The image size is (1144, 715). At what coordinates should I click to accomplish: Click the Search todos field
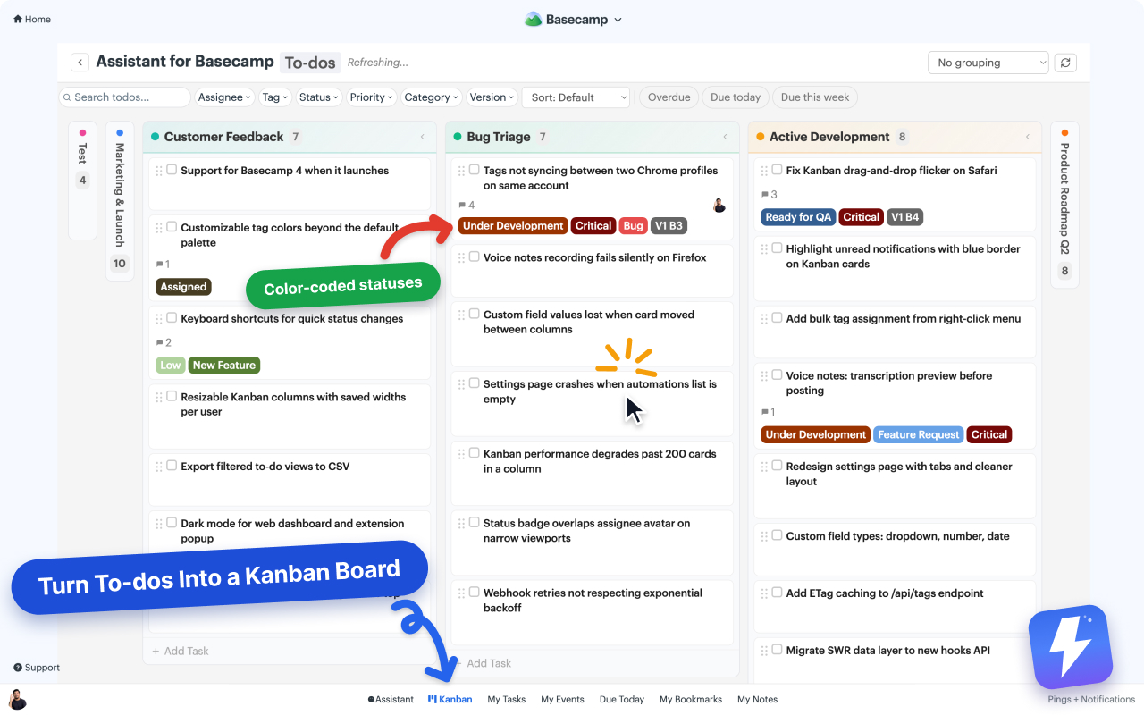[x=124, y=97]
